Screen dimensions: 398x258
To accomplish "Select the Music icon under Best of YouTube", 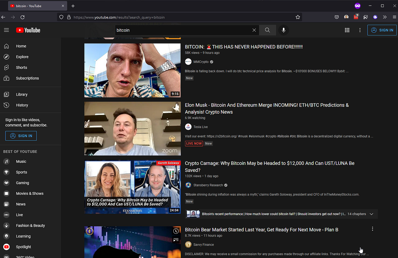I will point(7,162).
